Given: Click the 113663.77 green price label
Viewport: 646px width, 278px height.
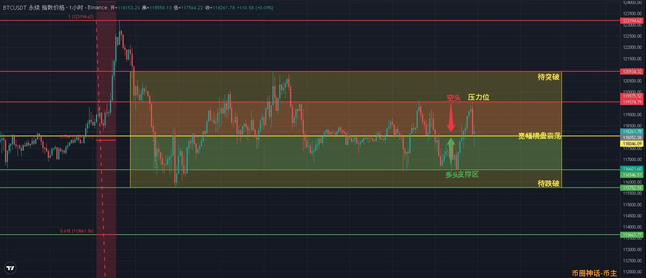Looking at the screenshot, I should 632,235.
